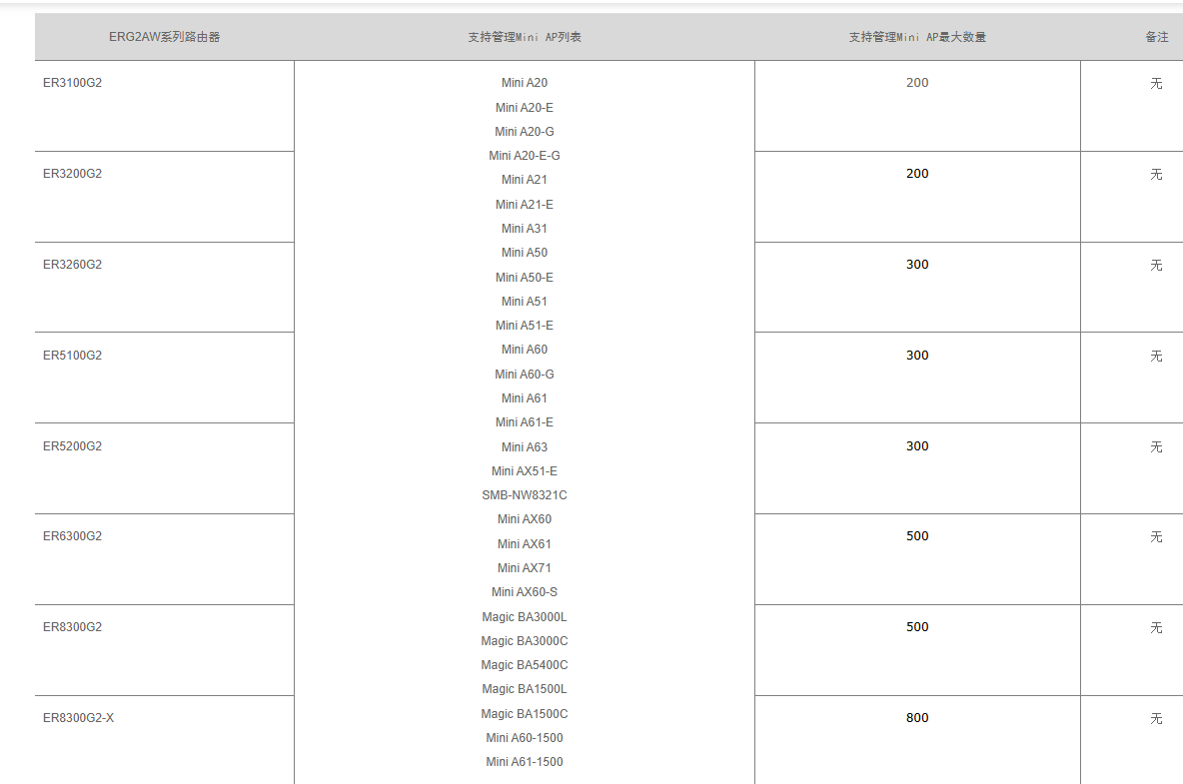Click the ER5200G2 router name
Viewport: 1183px width, 784px height.
tap(72, 446)
